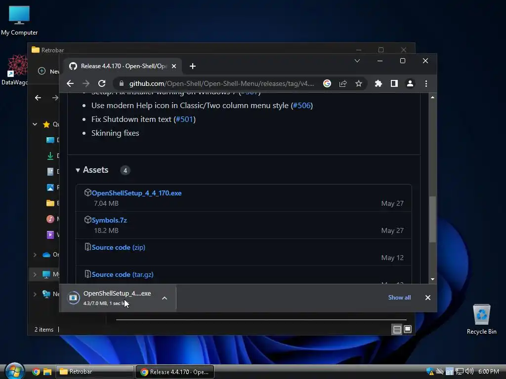The image size is (506, 379).
Task: Open Chrome profile avatar
Action: click(x=410, y=83)
